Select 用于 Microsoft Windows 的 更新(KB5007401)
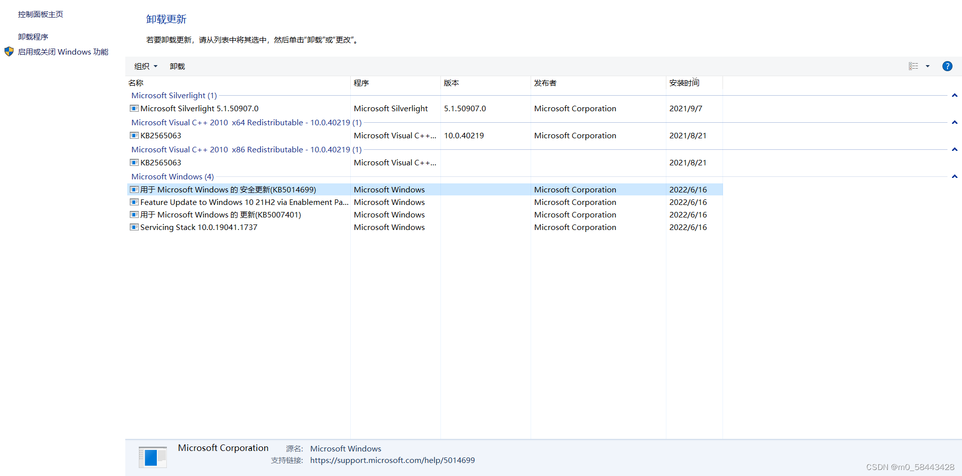 tap(220, 214)
